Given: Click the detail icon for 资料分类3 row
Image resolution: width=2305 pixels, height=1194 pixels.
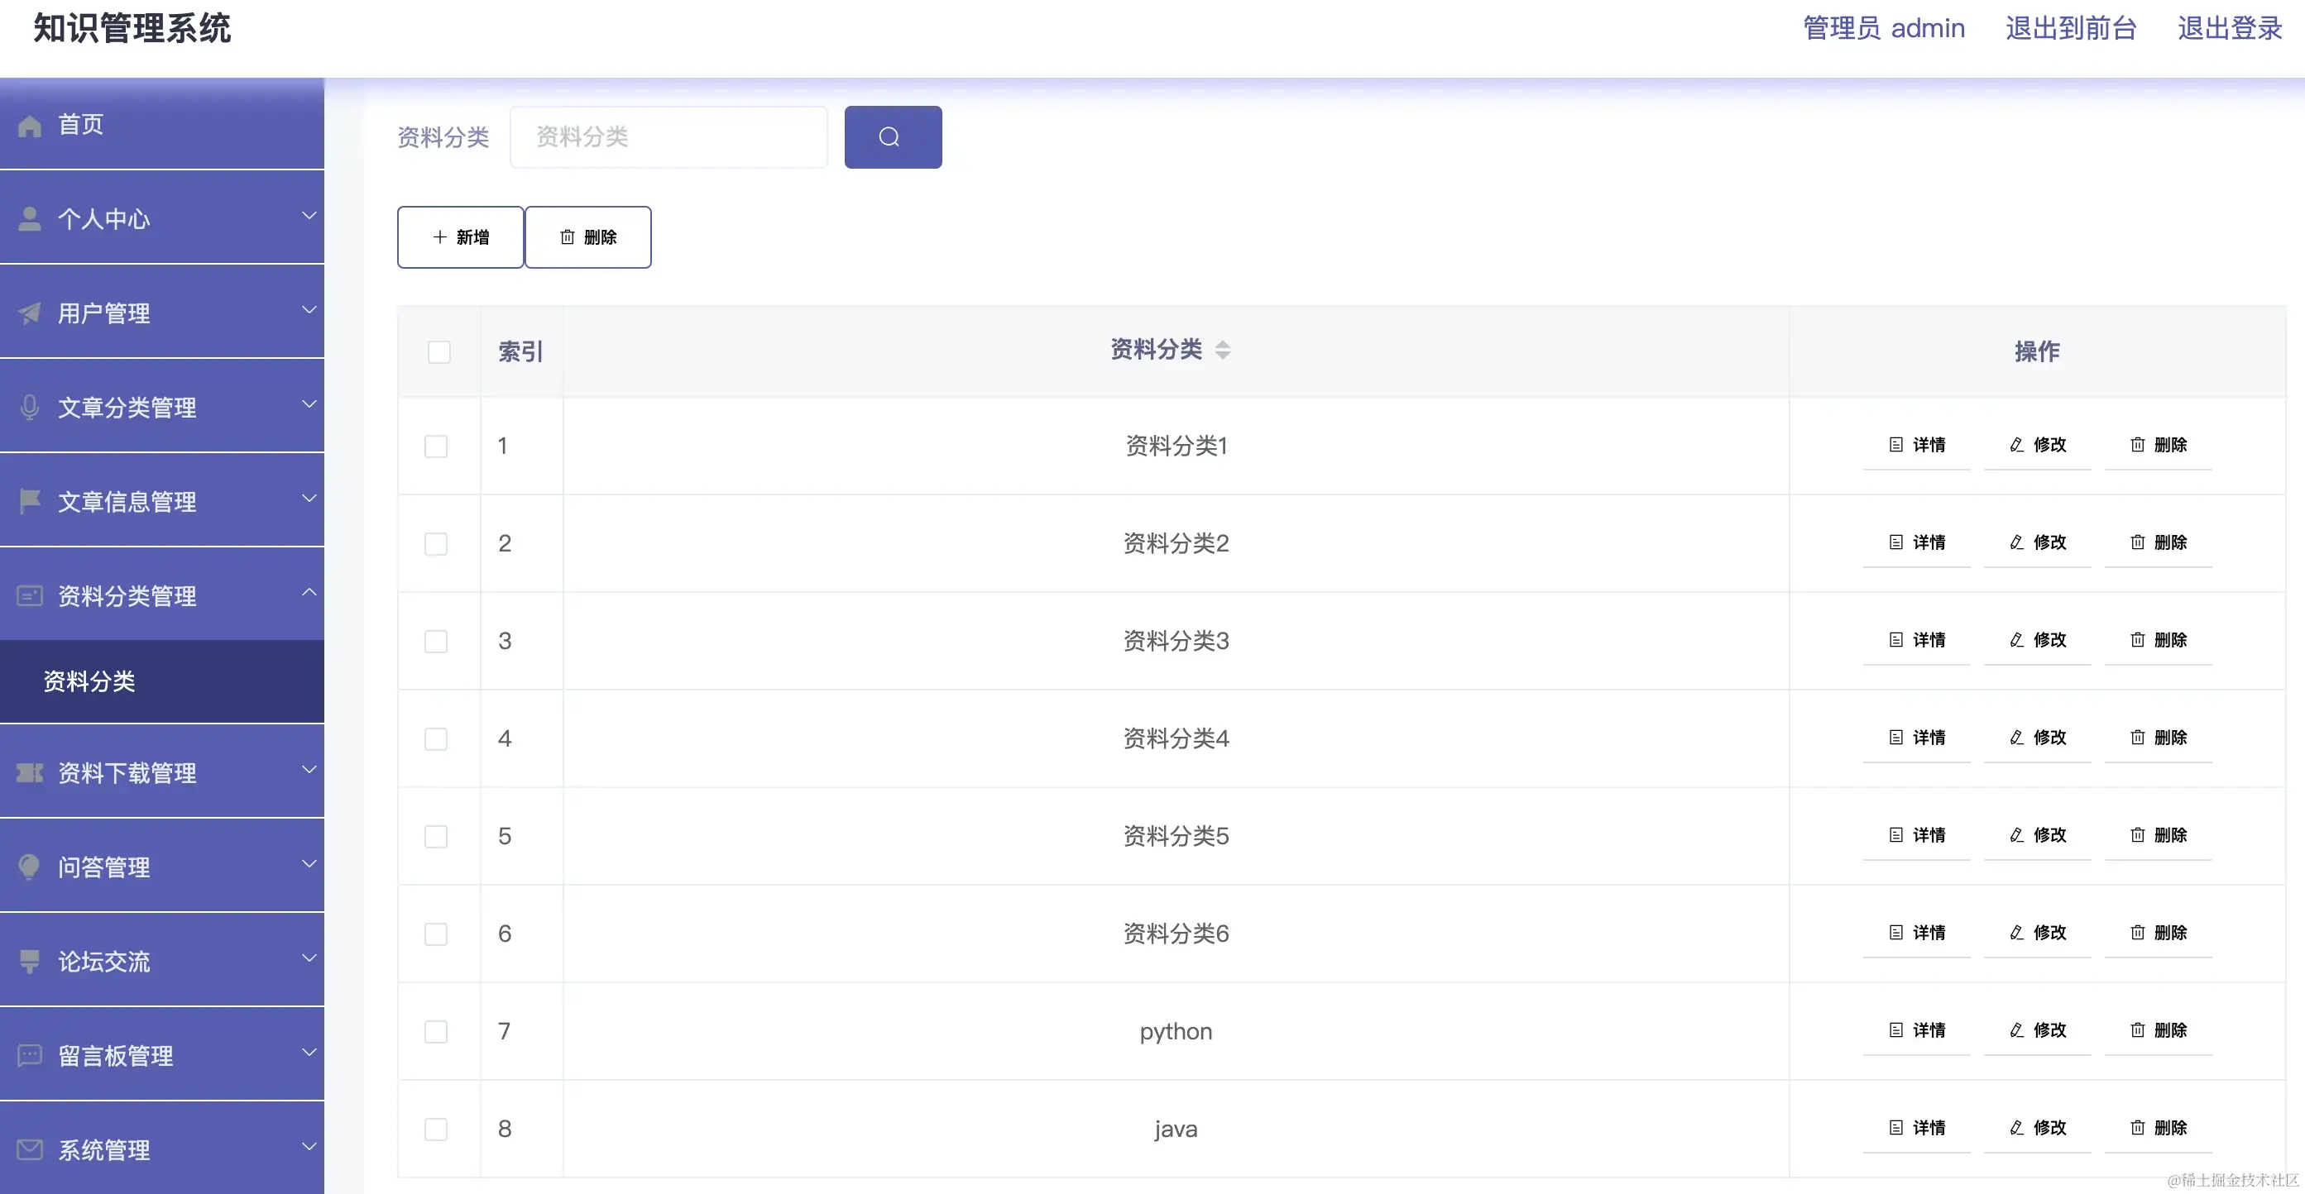Looking at the screenshot, I should (x=1895, y=640).
